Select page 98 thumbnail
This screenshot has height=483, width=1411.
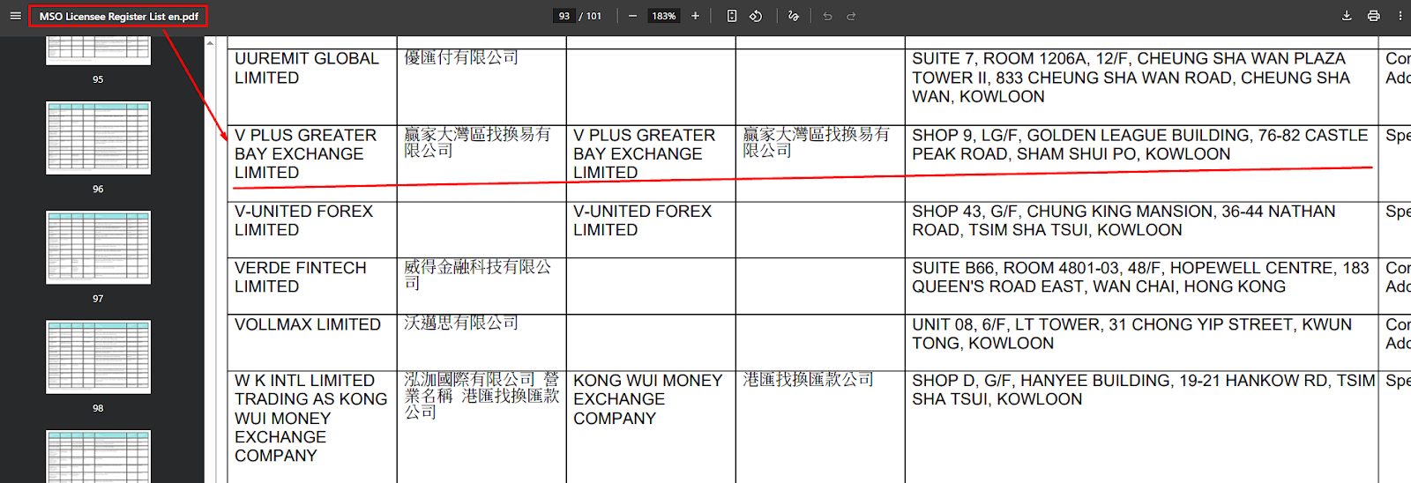pyautogui.click(x=98, y=357)
